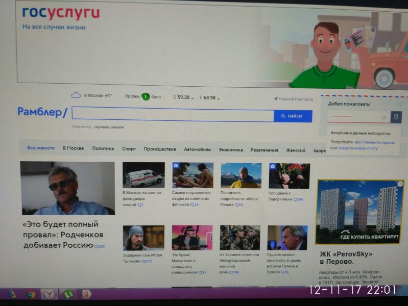The image size is (408, 306).
Task: Select the В Москве news tab
Action: coord(74,148)
